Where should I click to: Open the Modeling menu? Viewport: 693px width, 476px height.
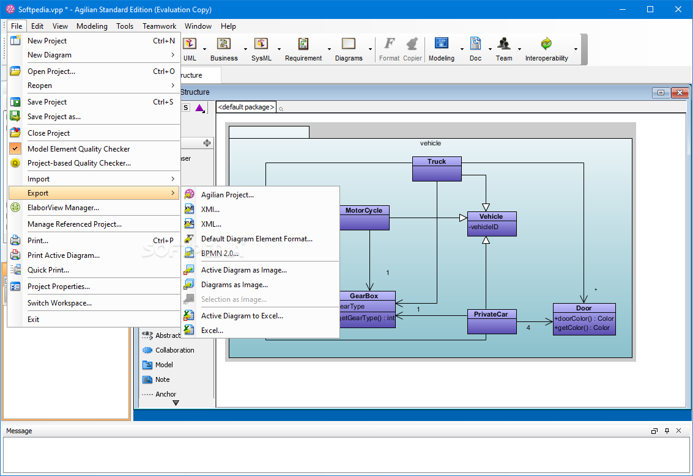click(92, 26)
